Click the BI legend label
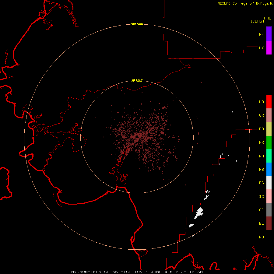Screen dimensions: 274x274 click(261, 223)
